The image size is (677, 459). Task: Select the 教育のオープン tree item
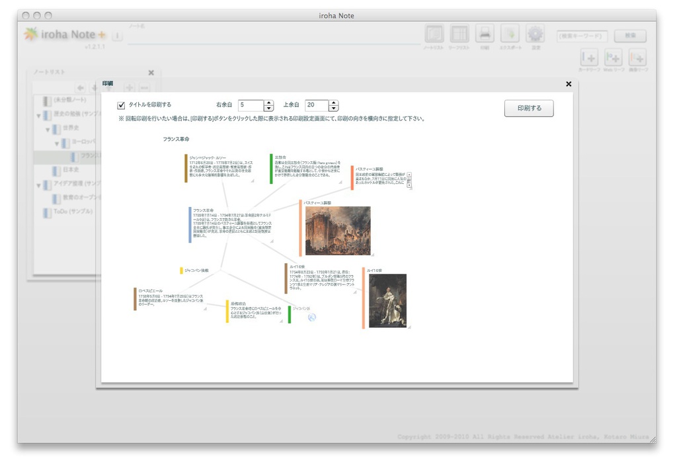point(77,198)
